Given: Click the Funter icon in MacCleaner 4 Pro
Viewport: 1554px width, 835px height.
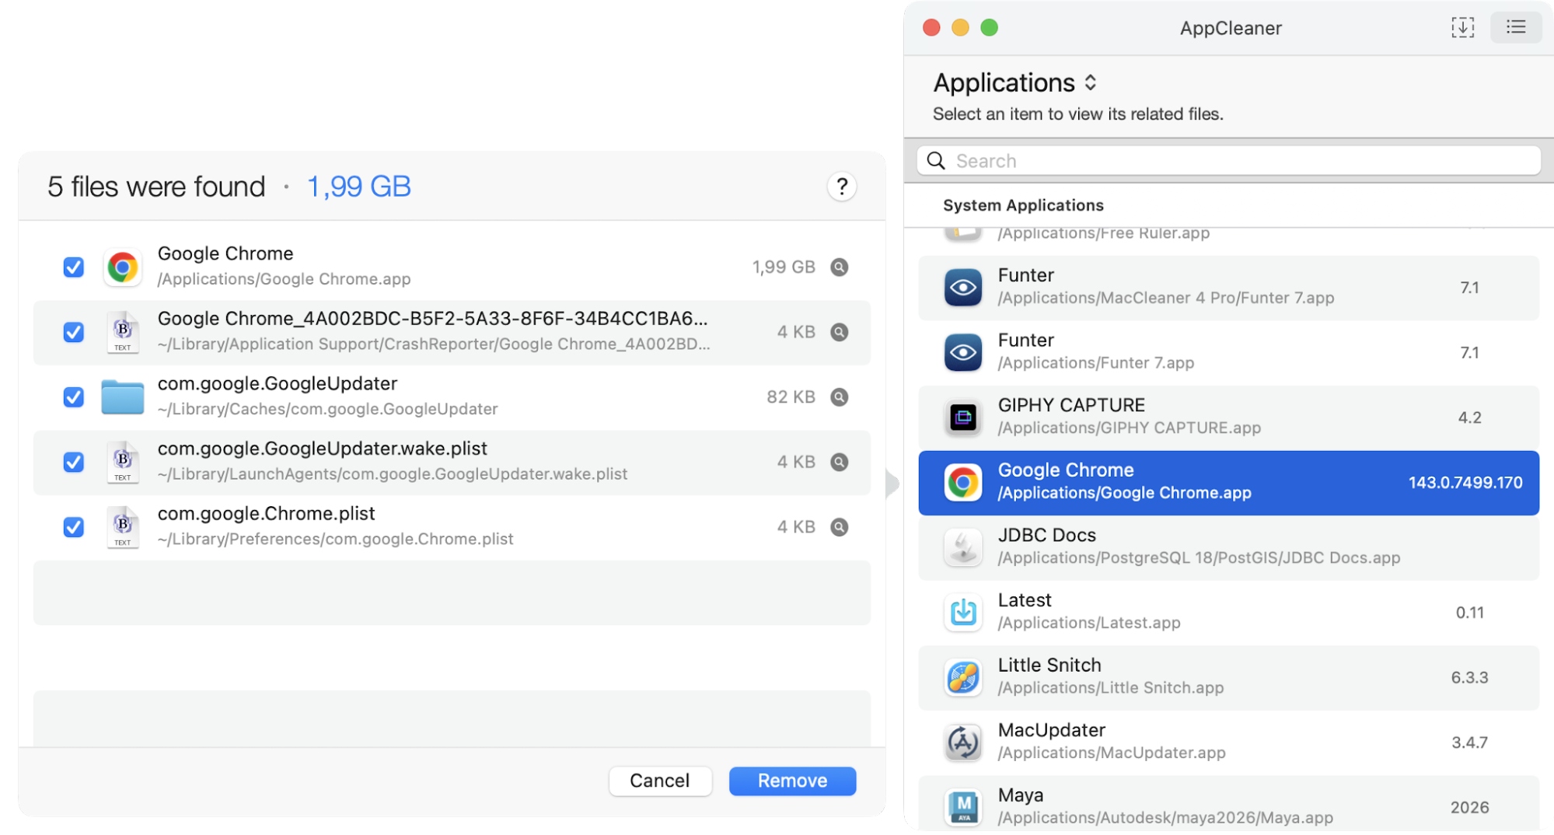Looking at the screenshot, I should point(962,288).
